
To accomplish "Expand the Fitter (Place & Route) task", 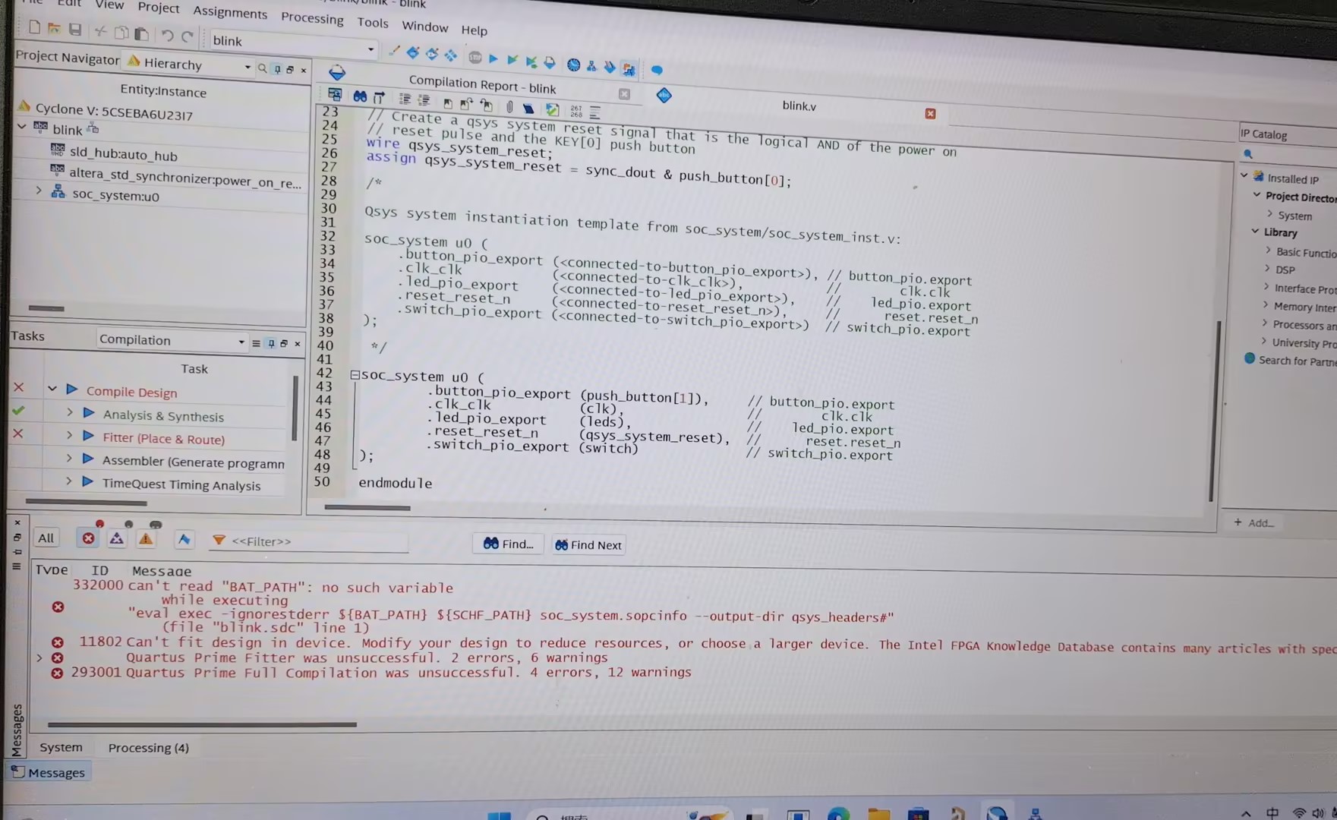I will [69, 435].
